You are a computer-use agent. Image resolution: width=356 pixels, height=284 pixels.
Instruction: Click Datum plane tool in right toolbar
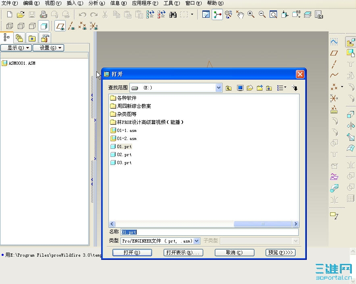pos(334,53)
